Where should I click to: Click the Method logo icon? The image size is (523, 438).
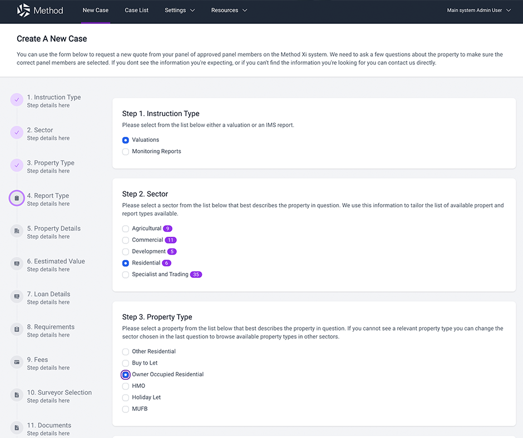(23, 11)
